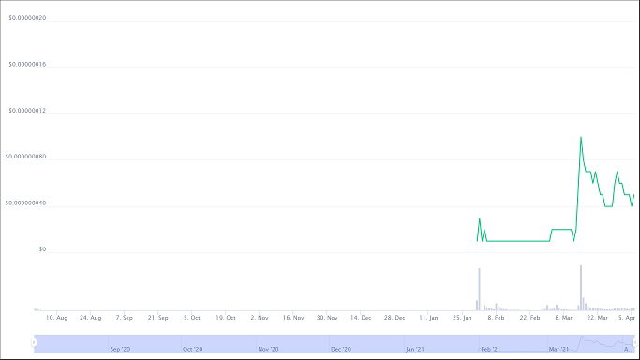Click the $0.00000012 y-axis label
The width and height of the screenshot is (640, 360).
[x=27, y=111]
